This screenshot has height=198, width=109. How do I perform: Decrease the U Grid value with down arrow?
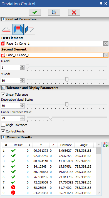pos(22,69)
